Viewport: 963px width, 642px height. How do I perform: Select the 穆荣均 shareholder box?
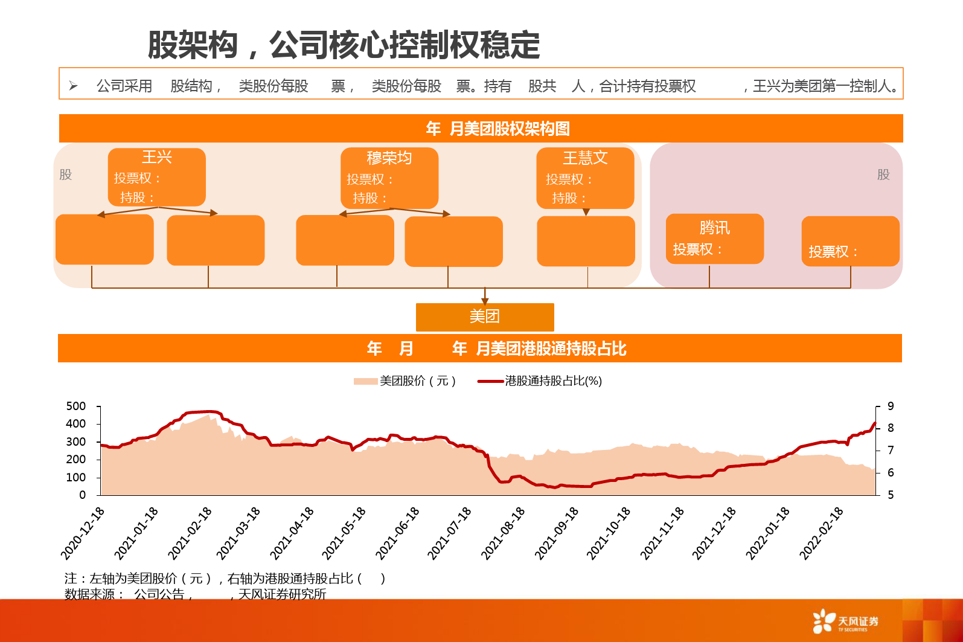pyautogui.click(x=389, y=178)
